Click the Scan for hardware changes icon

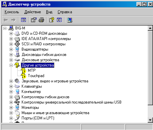coord(70,20)
